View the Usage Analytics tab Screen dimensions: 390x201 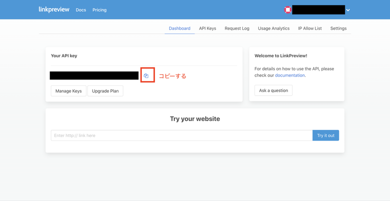coord(273,28)
